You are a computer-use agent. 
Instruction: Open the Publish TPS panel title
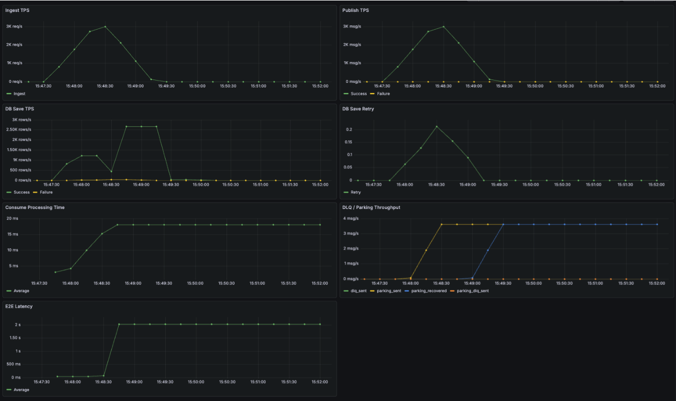point(356,10)
